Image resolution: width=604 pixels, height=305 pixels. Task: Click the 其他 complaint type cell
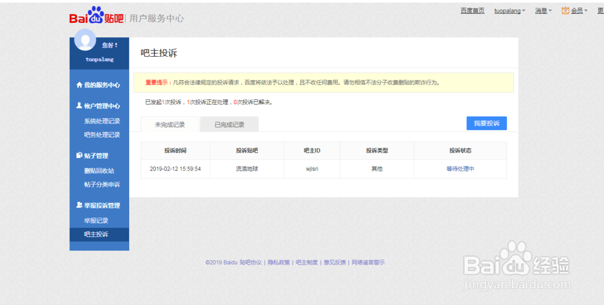coord(377,169)
